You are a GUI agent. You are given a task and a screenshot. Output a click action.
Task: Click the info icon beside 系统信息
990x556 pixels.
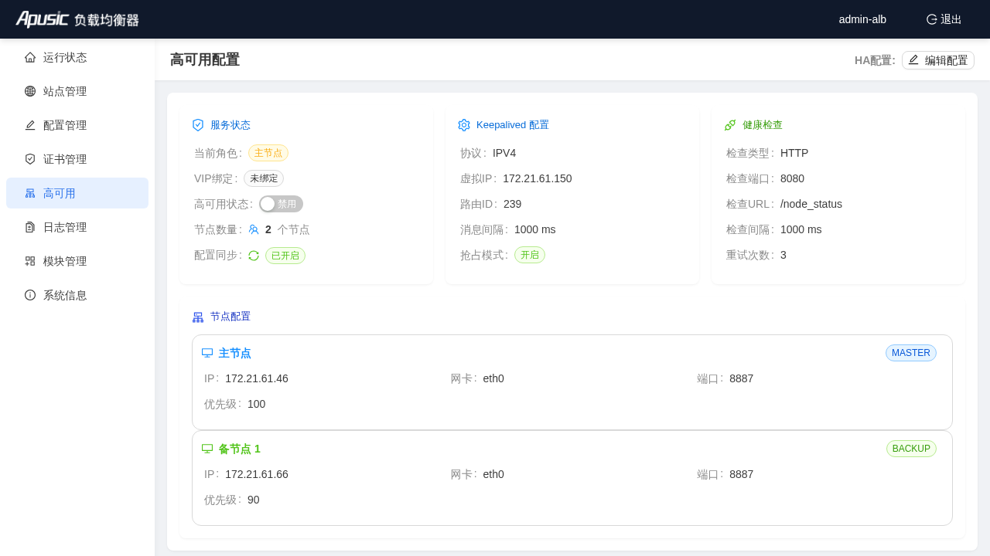30,295
